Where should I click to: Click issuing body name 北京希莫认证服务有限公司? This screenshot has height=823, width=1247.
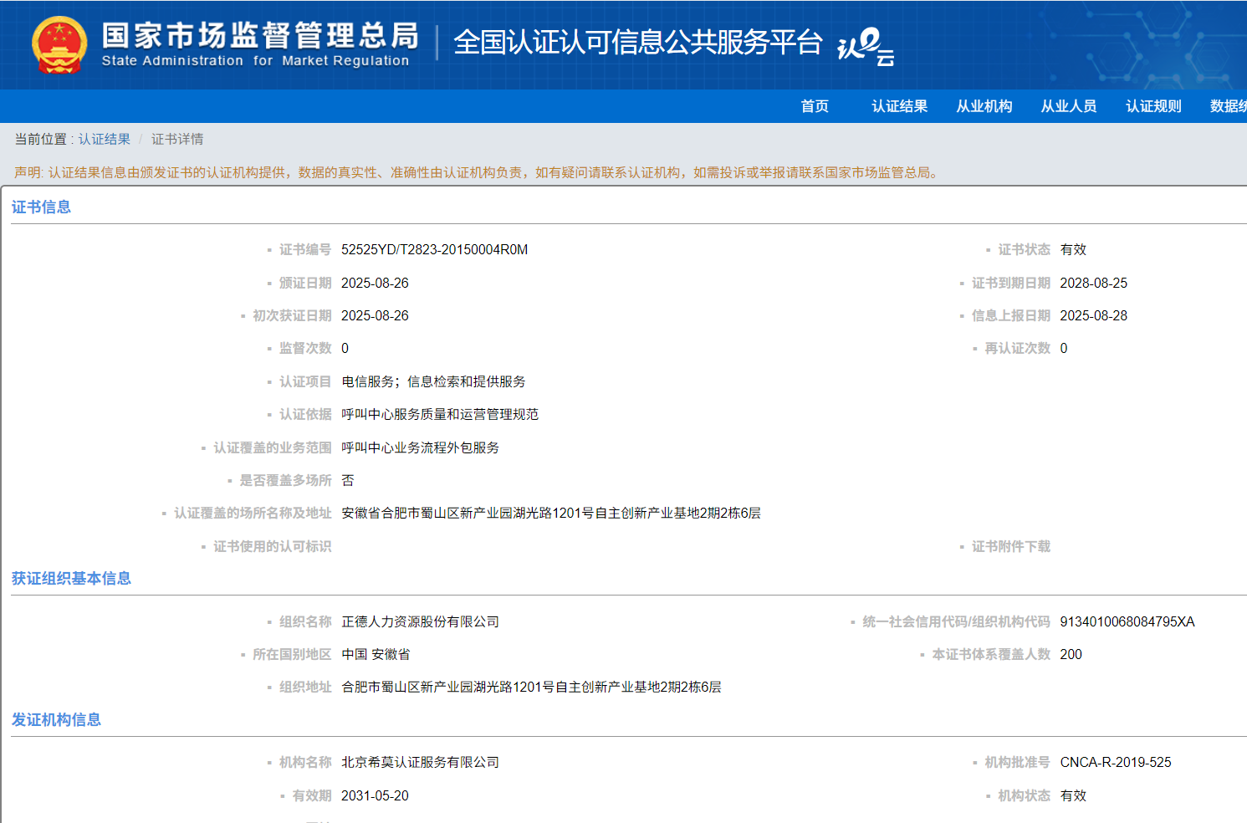click(420, 762)
